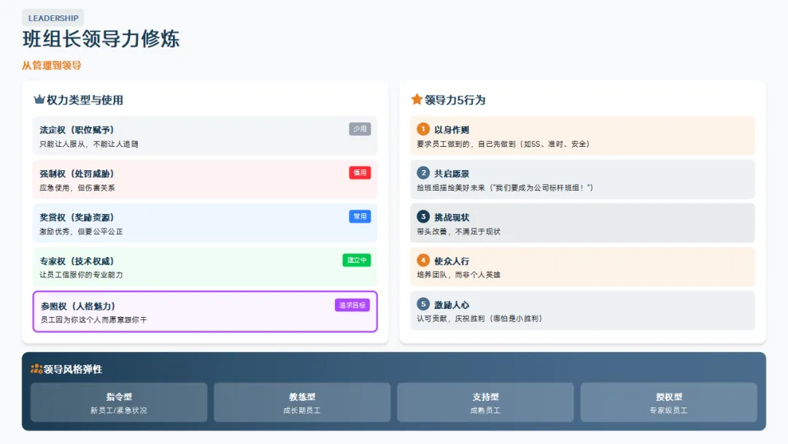Image resolution: width=788 pixels, height=444 pixels.
Task: Select the number 5 circle for 激励人心
Action: click(423, 304)
